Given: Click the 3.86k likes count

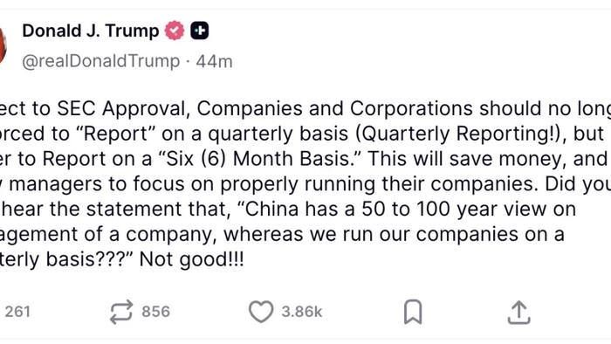Looking at the screenshot, I should [x=302, y=312].
